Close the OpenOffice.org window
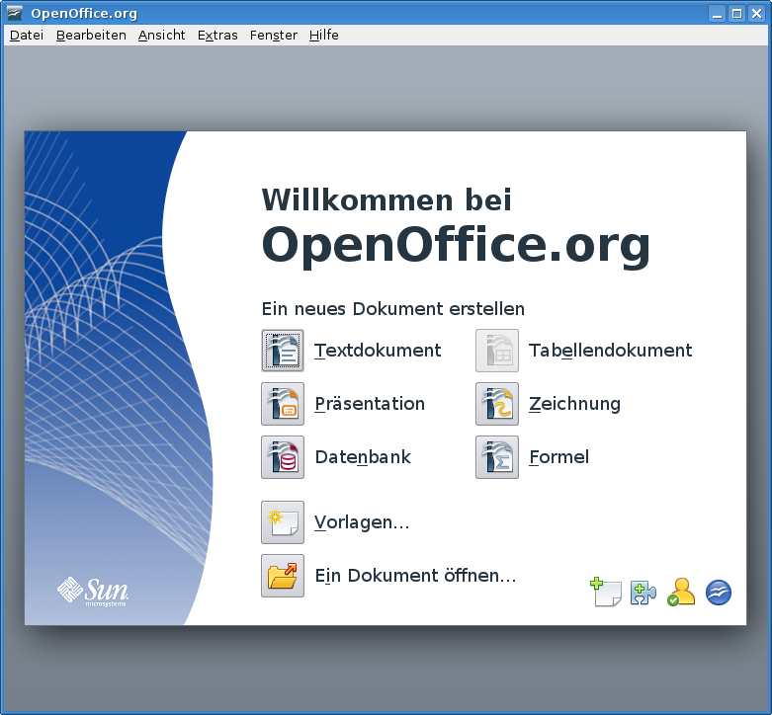The height and width of the screenshot is (715, 772). [x=756, y=13]
